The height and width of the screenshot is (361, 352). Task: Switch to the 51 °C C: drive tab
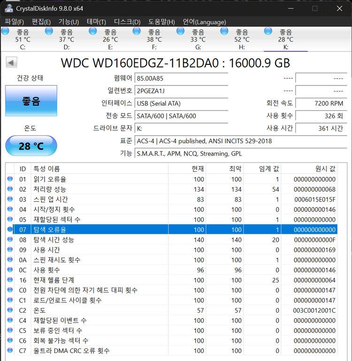23,39
